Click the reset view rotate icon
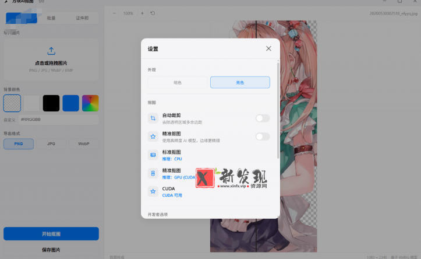 point(153,13)
